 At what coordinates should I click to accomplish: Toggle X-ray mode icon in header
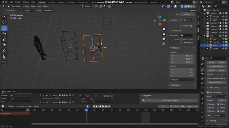point(182,6)
